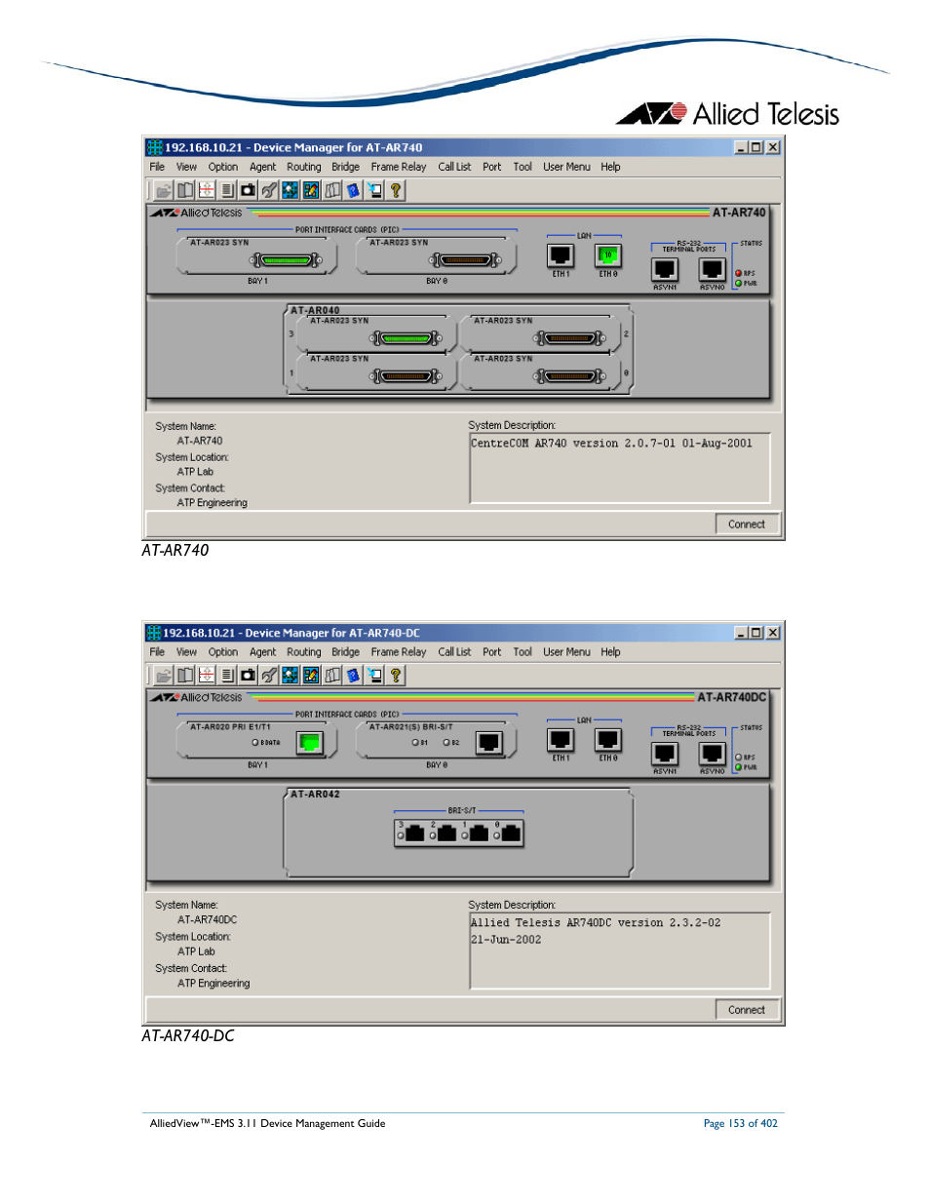Click the open-folder icon in the AT-AR740-DC window toolbar
930x1204 pixels.
click(x=164, y=675)
